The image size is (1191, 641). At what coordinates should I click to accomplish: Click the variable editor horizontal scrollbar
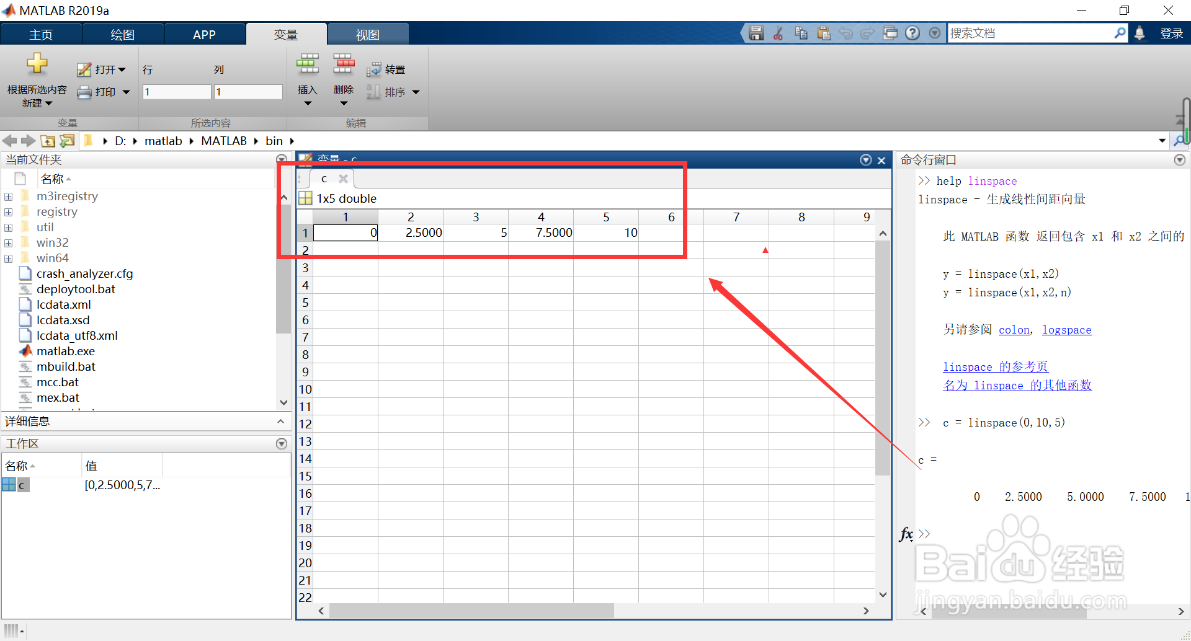[471, 611]
